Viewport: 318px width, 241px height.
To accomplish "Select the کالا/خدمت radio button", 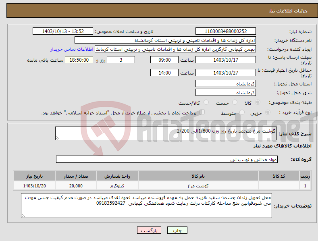I will coord(206,102).
